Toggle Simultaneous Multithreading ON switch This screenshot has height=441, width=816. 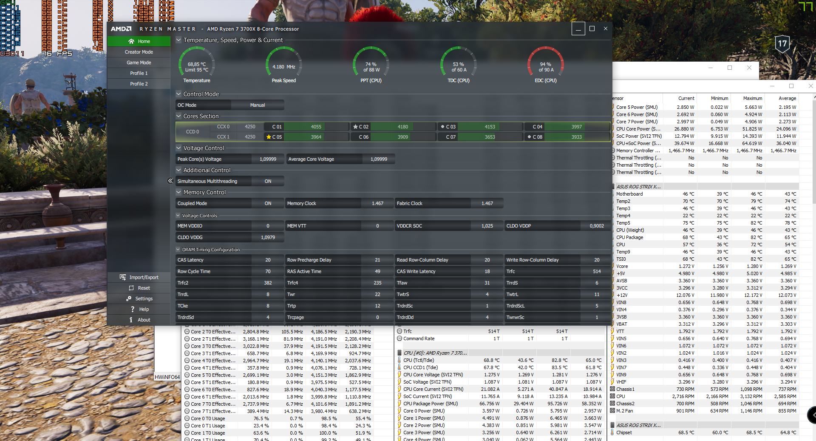[x=268, y=181]
